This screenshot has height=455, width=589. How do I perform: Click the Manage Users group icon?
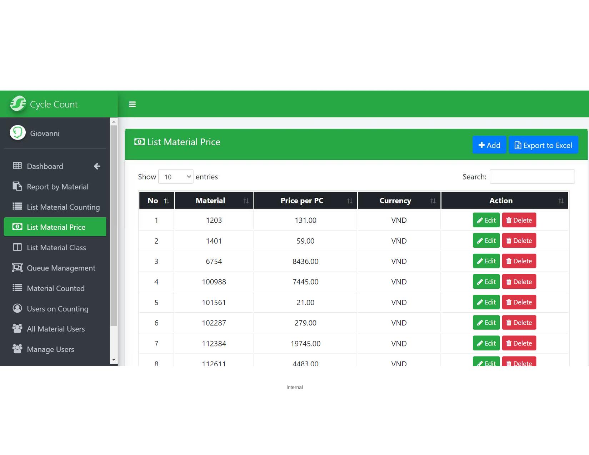point(17,349)
